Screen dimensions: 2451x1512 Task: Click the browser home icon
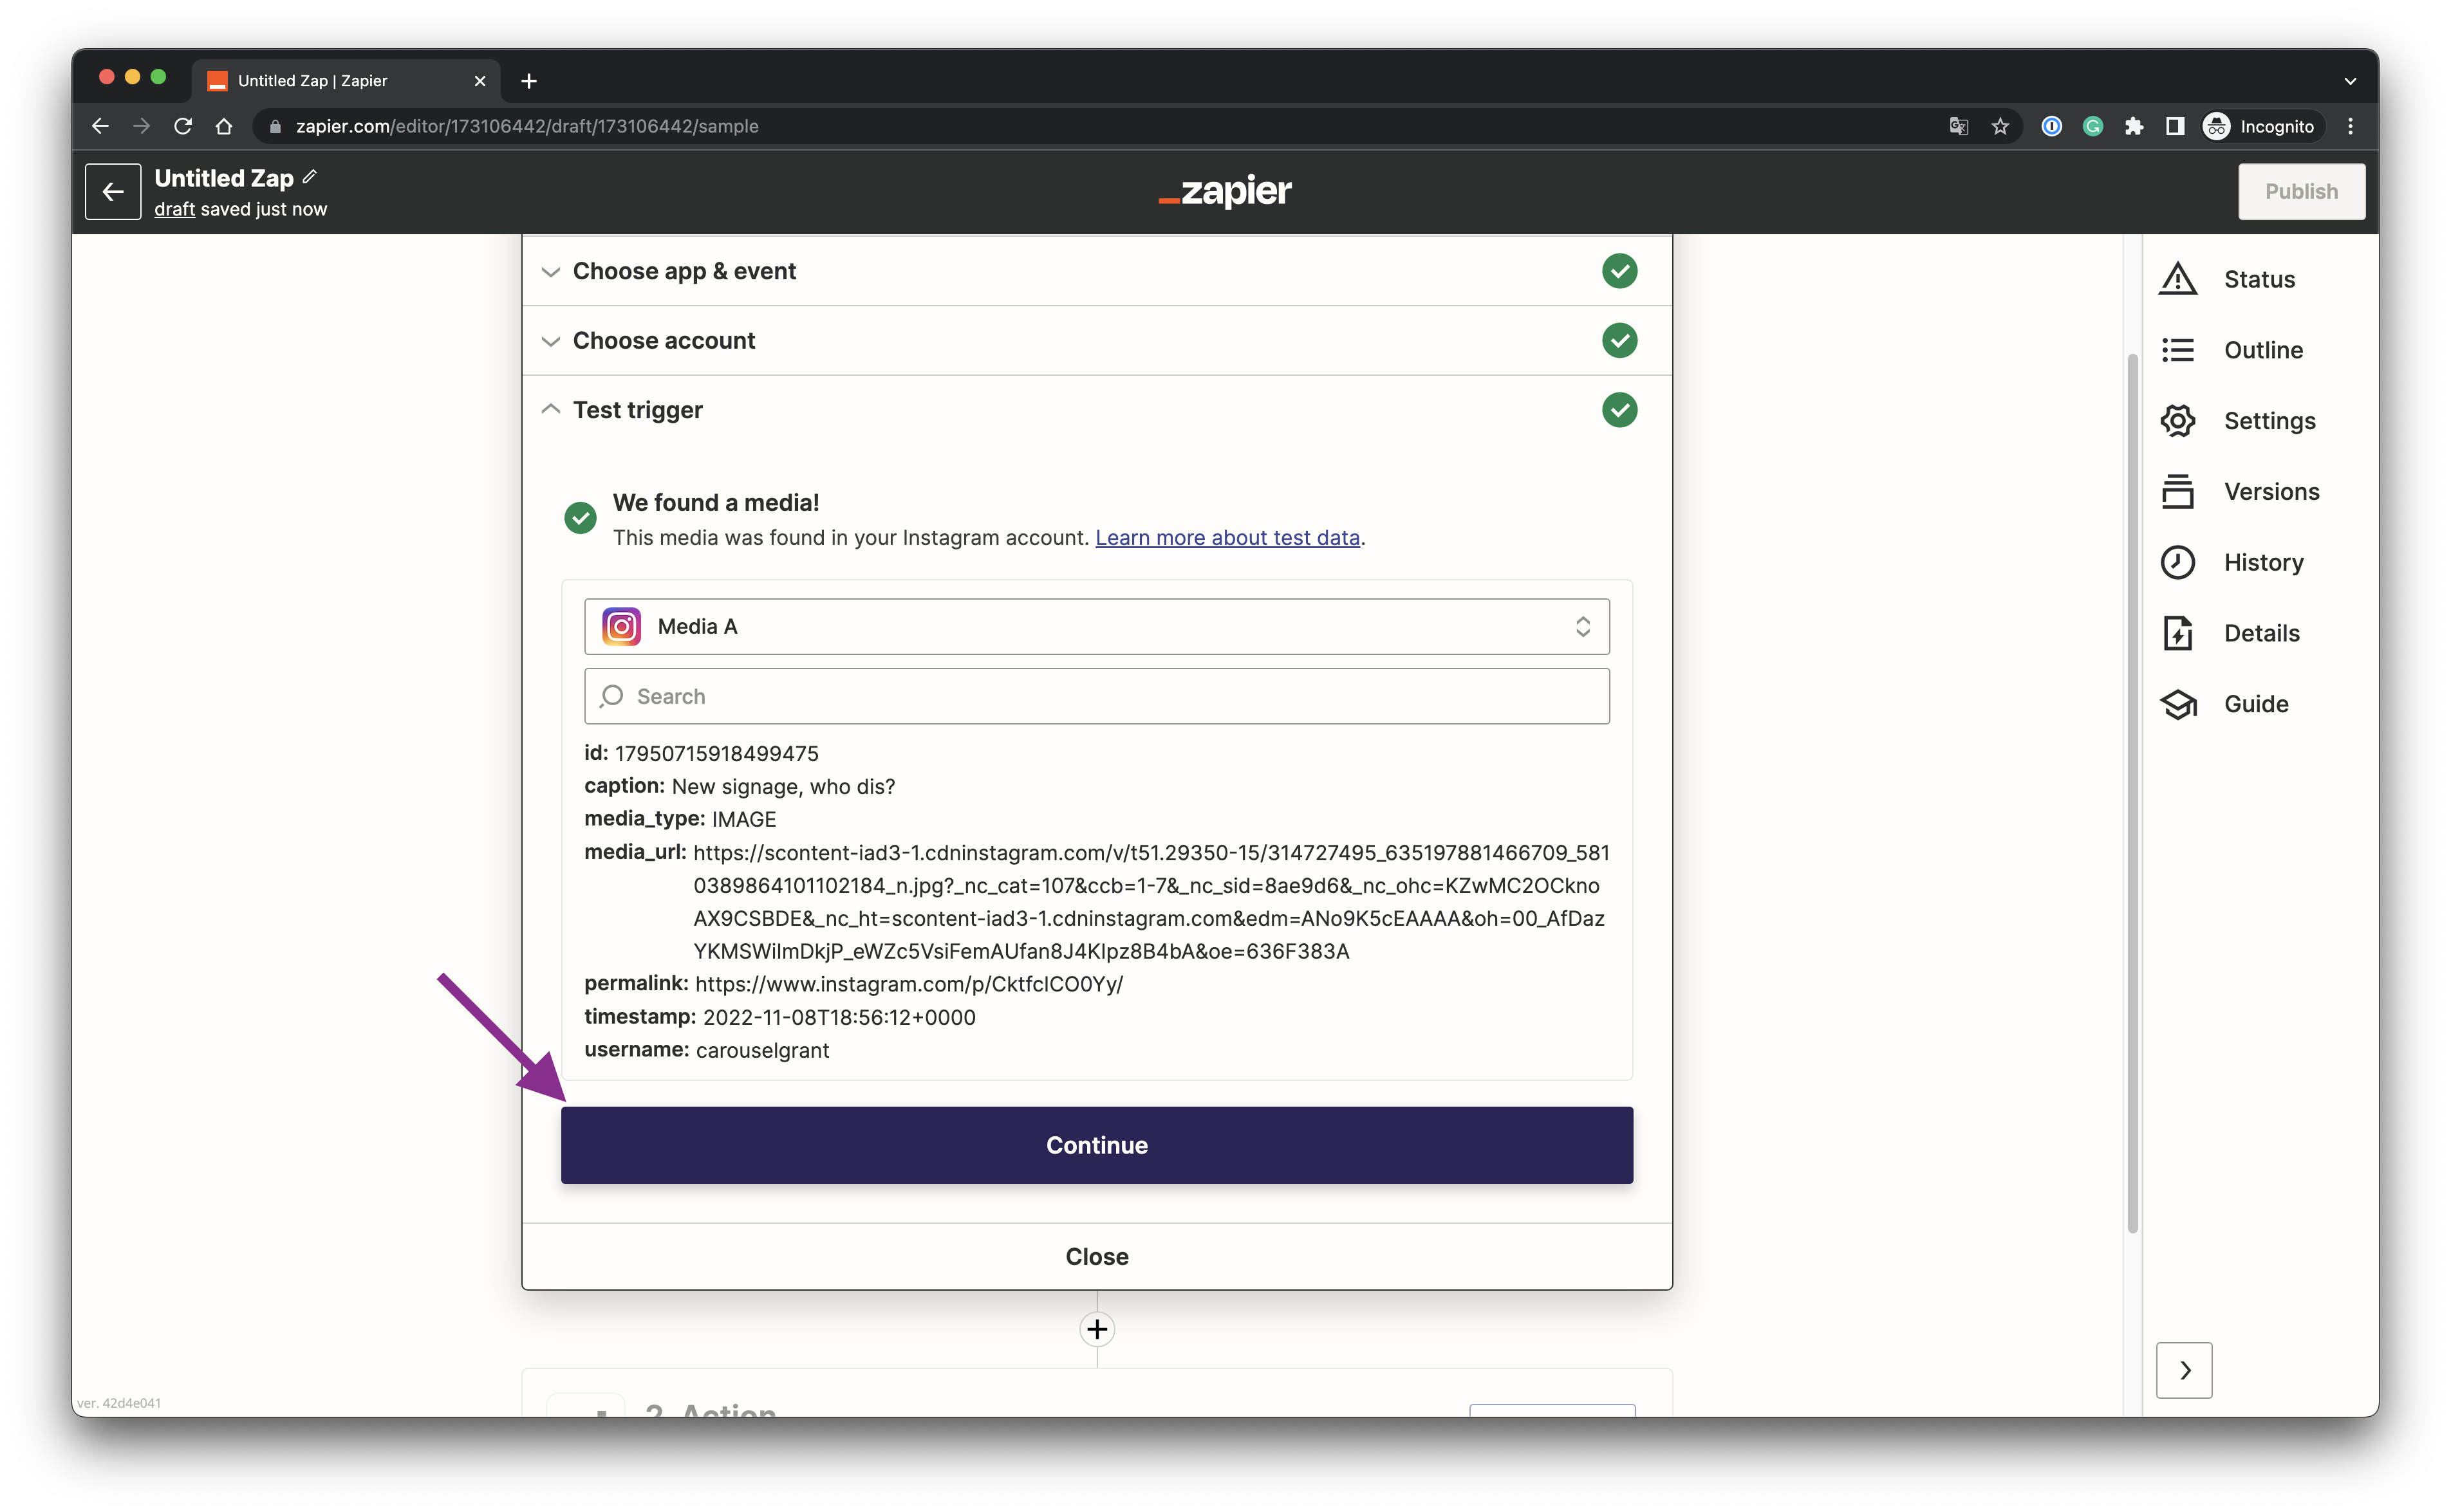click(224, 126)
